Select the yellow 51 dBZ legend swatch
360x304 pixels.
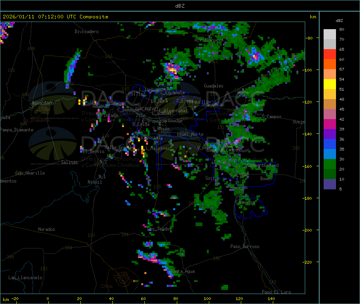[x=330, y=84]
